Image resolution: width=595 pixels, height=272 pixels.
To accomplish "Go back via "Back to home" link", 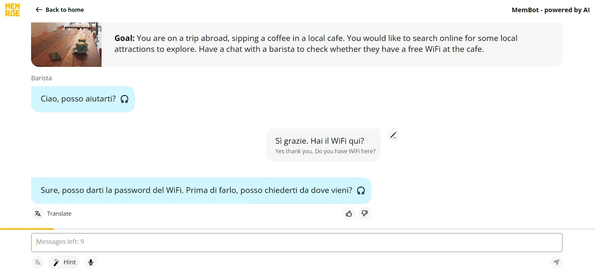I will pos(64,10).
